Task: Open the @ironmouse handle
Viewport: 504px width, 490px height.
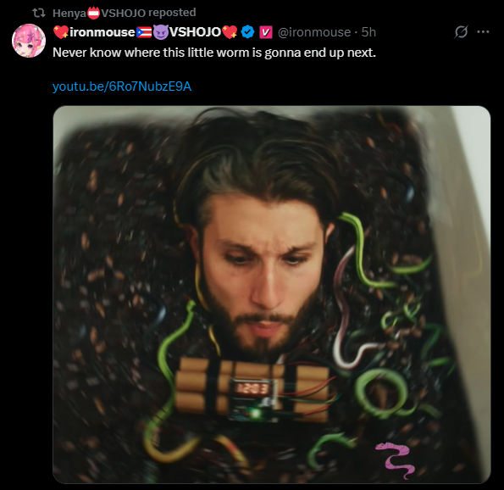Action: 314,32
